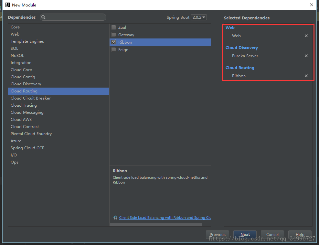
Task: Select the Pivotal Cloud Foundry category
Action: tap(58, 134)
